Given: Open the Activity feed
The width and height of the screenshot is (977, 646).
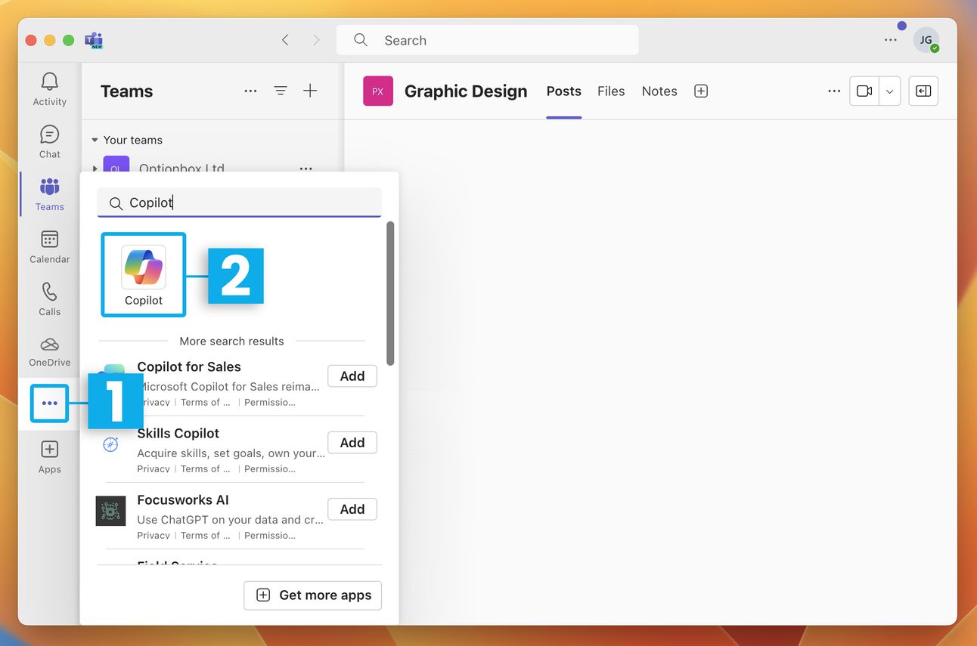Looking at the screenshot, I should pos(49,89).
